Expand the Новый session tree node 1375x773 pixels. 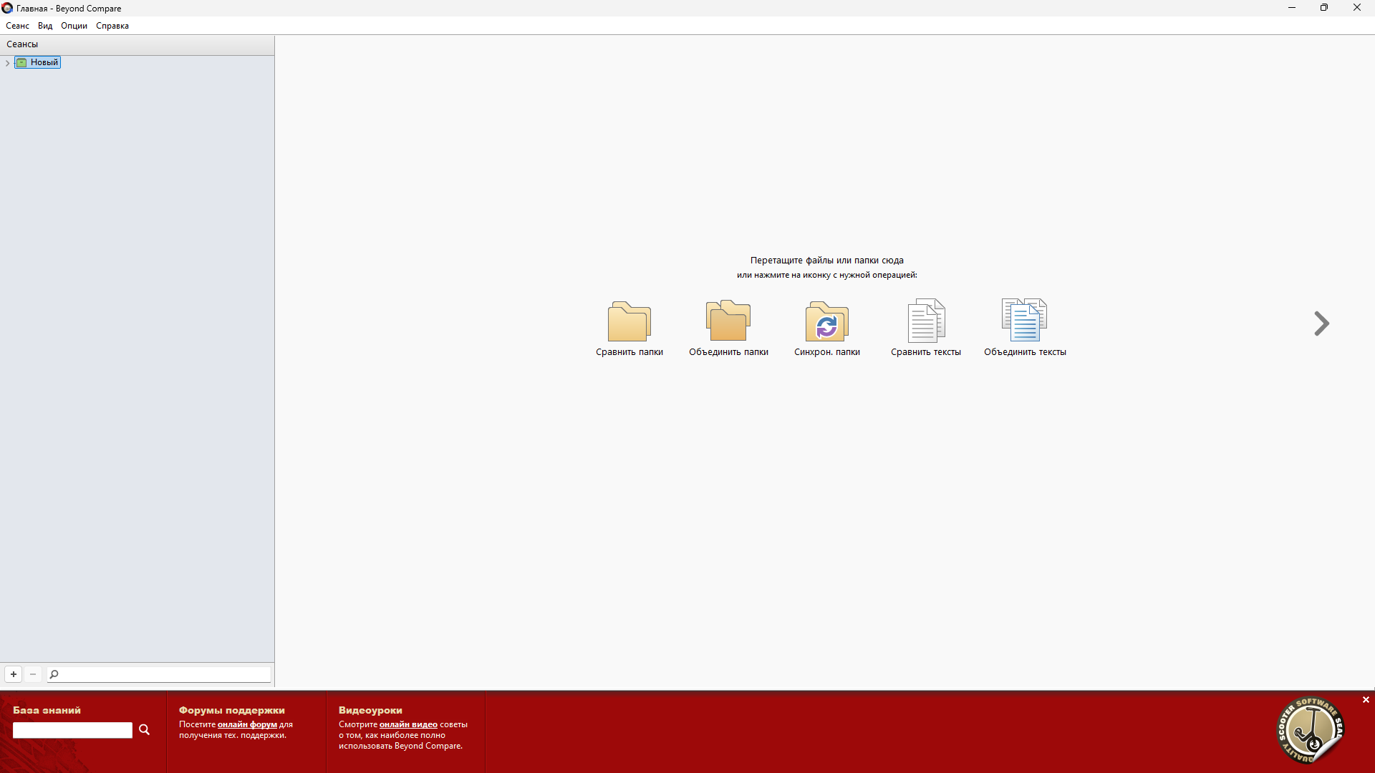pyautogui.click(x=7, y=63)
